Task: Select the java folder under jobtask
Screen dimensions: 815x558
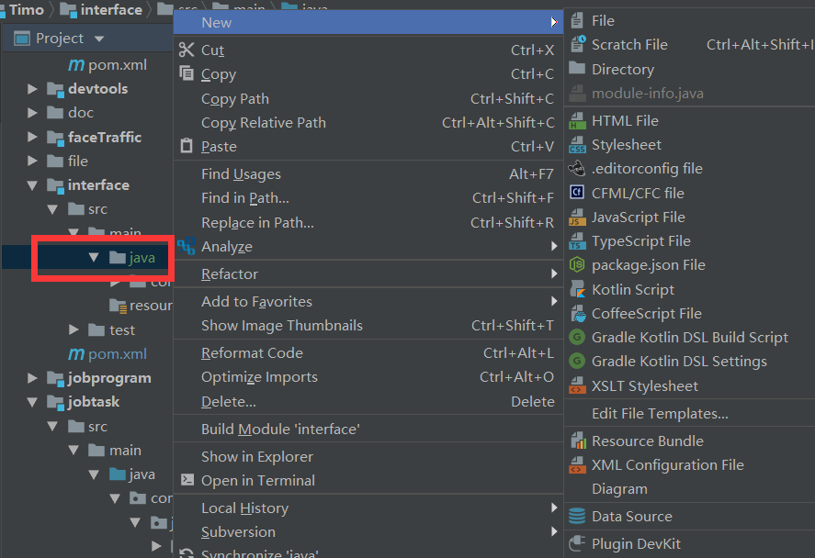Action: tap(132, 474)
